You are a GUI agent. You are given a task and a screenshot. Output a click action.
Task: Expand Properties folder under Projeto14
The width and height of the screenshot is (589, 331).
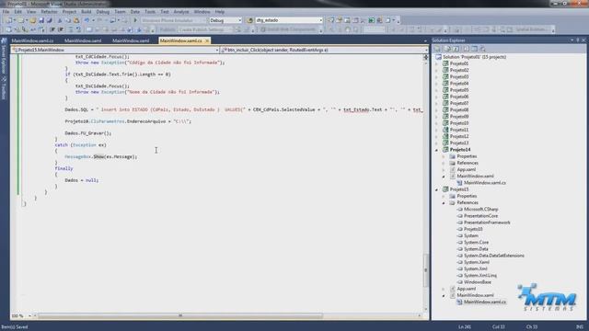click(444, 156)
